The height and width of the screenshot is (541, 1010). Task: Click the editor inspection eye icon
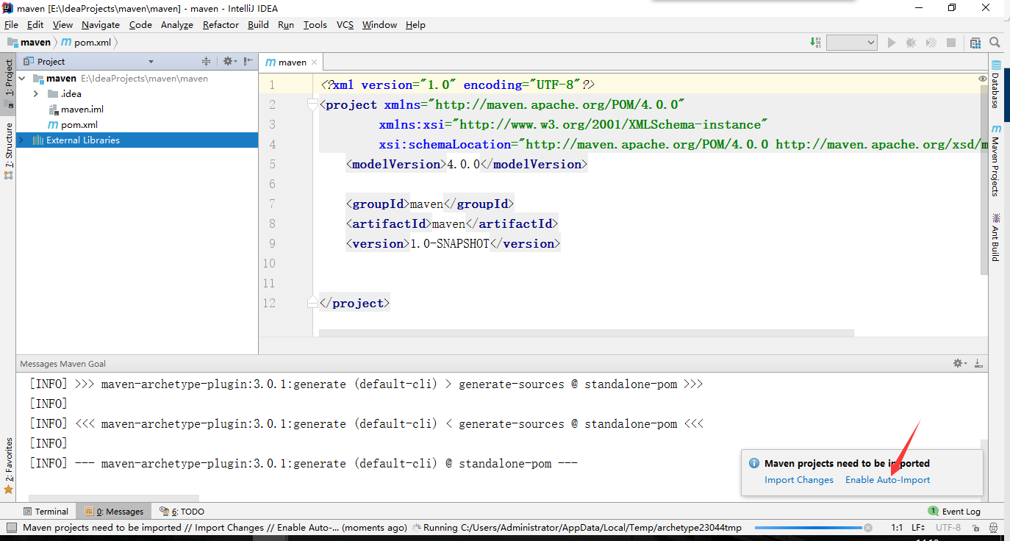983,79
